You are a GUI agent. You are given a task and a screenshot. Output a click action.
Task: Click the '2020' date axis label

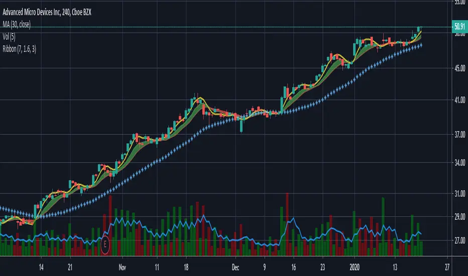coord(355,267)
